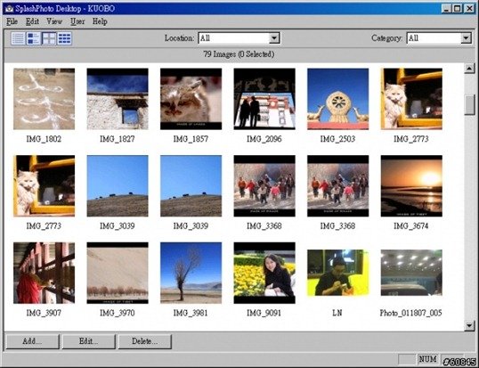Switch to the plain list view icon
479x368 pixels.
click(18, 38)
